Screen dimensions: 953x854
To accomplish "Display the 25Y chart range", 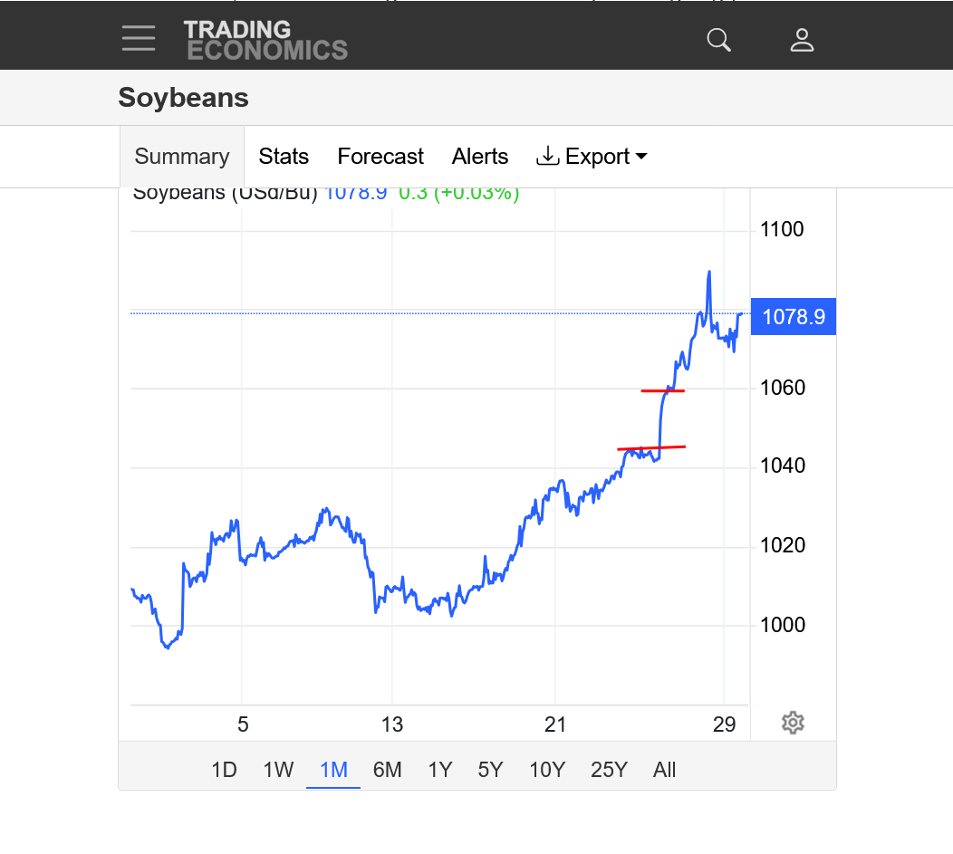I will [609, 770].
